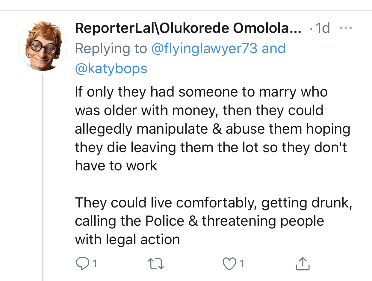Viewport: 372px width, 281px height.
Task: Tap the grey "Replying to" label
Action: 111,48
